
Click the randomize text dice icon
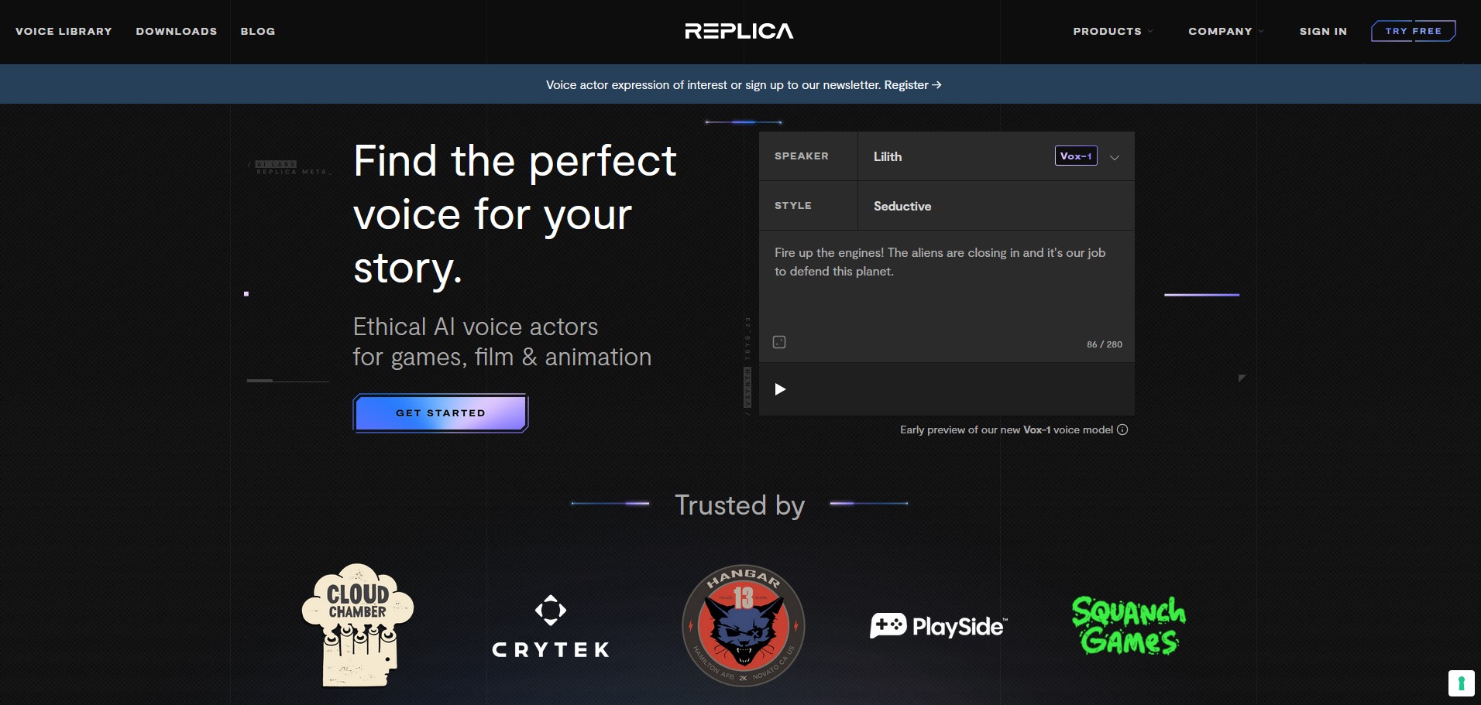[779, 342]
